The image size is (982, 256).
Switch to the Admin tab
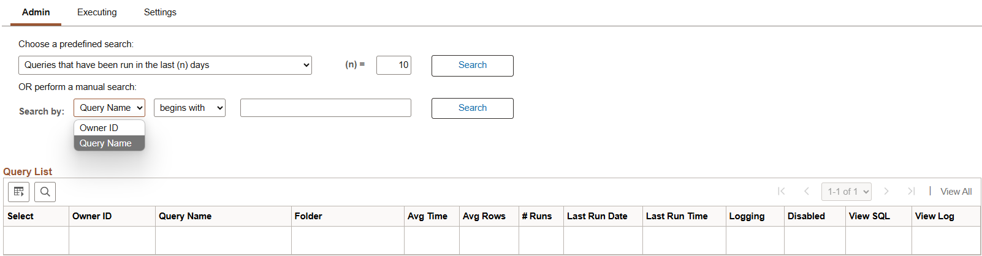click(36, 12)
